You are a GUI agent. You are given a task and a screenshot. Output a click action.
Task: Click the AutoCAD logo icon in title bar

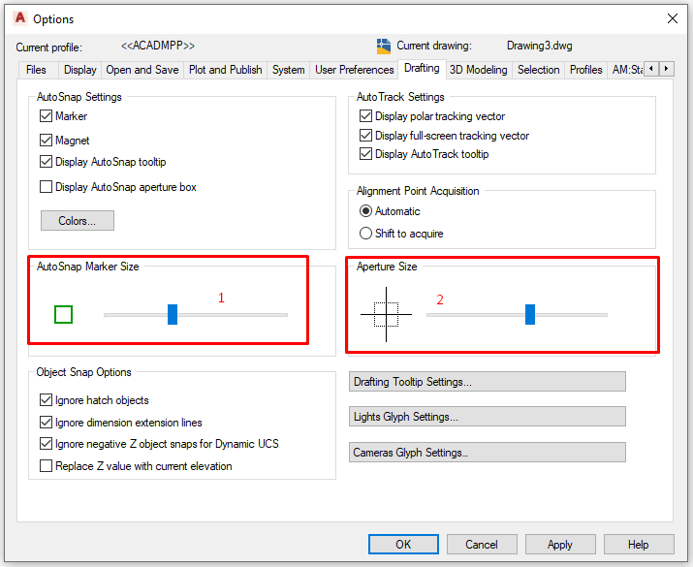(19, 18)
